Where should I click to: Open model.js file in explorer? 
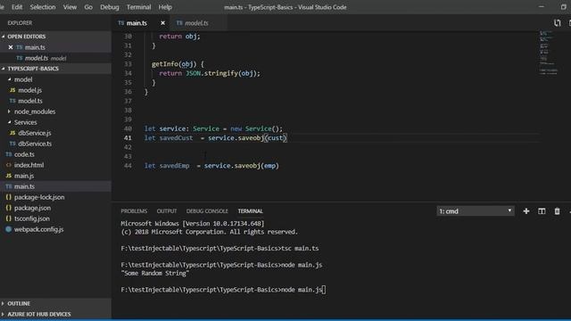29,90
